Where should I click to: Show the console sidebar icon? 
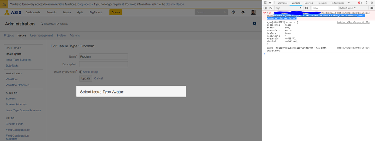(265, 8)
